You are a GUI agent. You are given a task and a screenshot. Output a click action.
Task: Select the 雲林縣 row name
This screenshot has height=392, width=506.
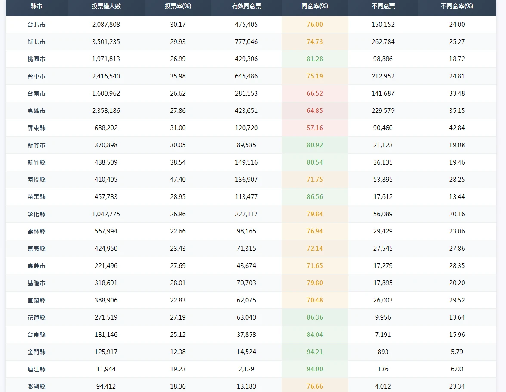tap(37, 231)
